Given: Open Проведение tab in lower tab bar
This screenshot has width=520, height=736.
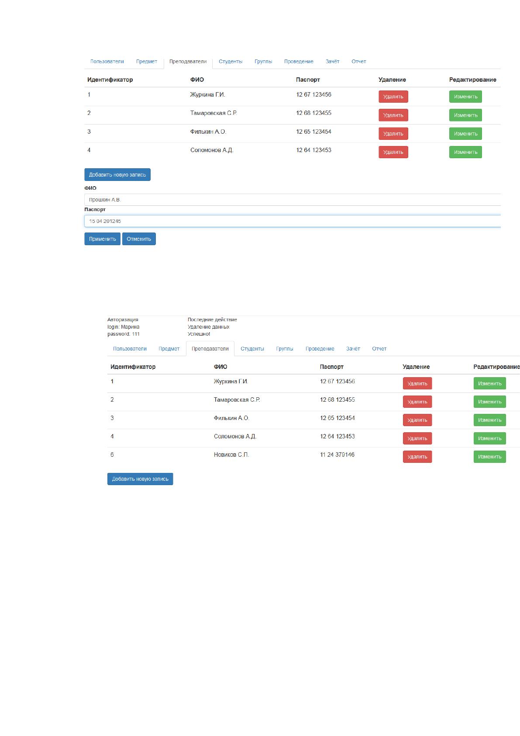Looking at the screenshot, I should coord(320,349).
